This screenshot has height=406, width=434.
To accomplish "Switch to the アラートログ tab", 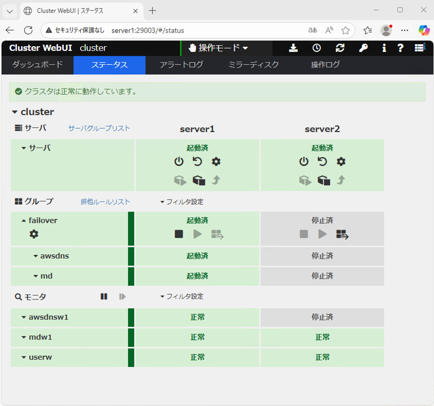I will point(181,65).
